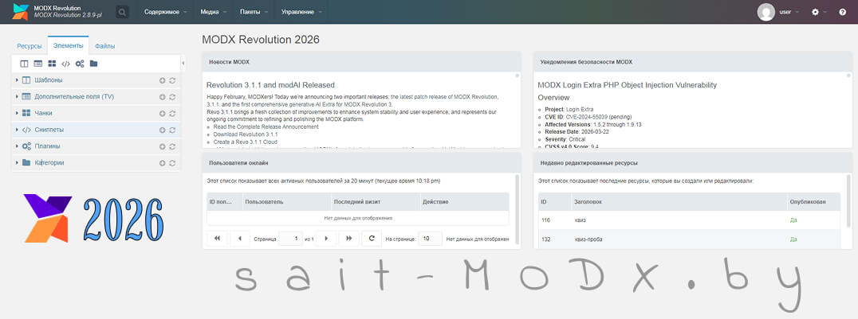Refresh the Чанки tree node
858x319 pixels.
click(x=172, y=113)
